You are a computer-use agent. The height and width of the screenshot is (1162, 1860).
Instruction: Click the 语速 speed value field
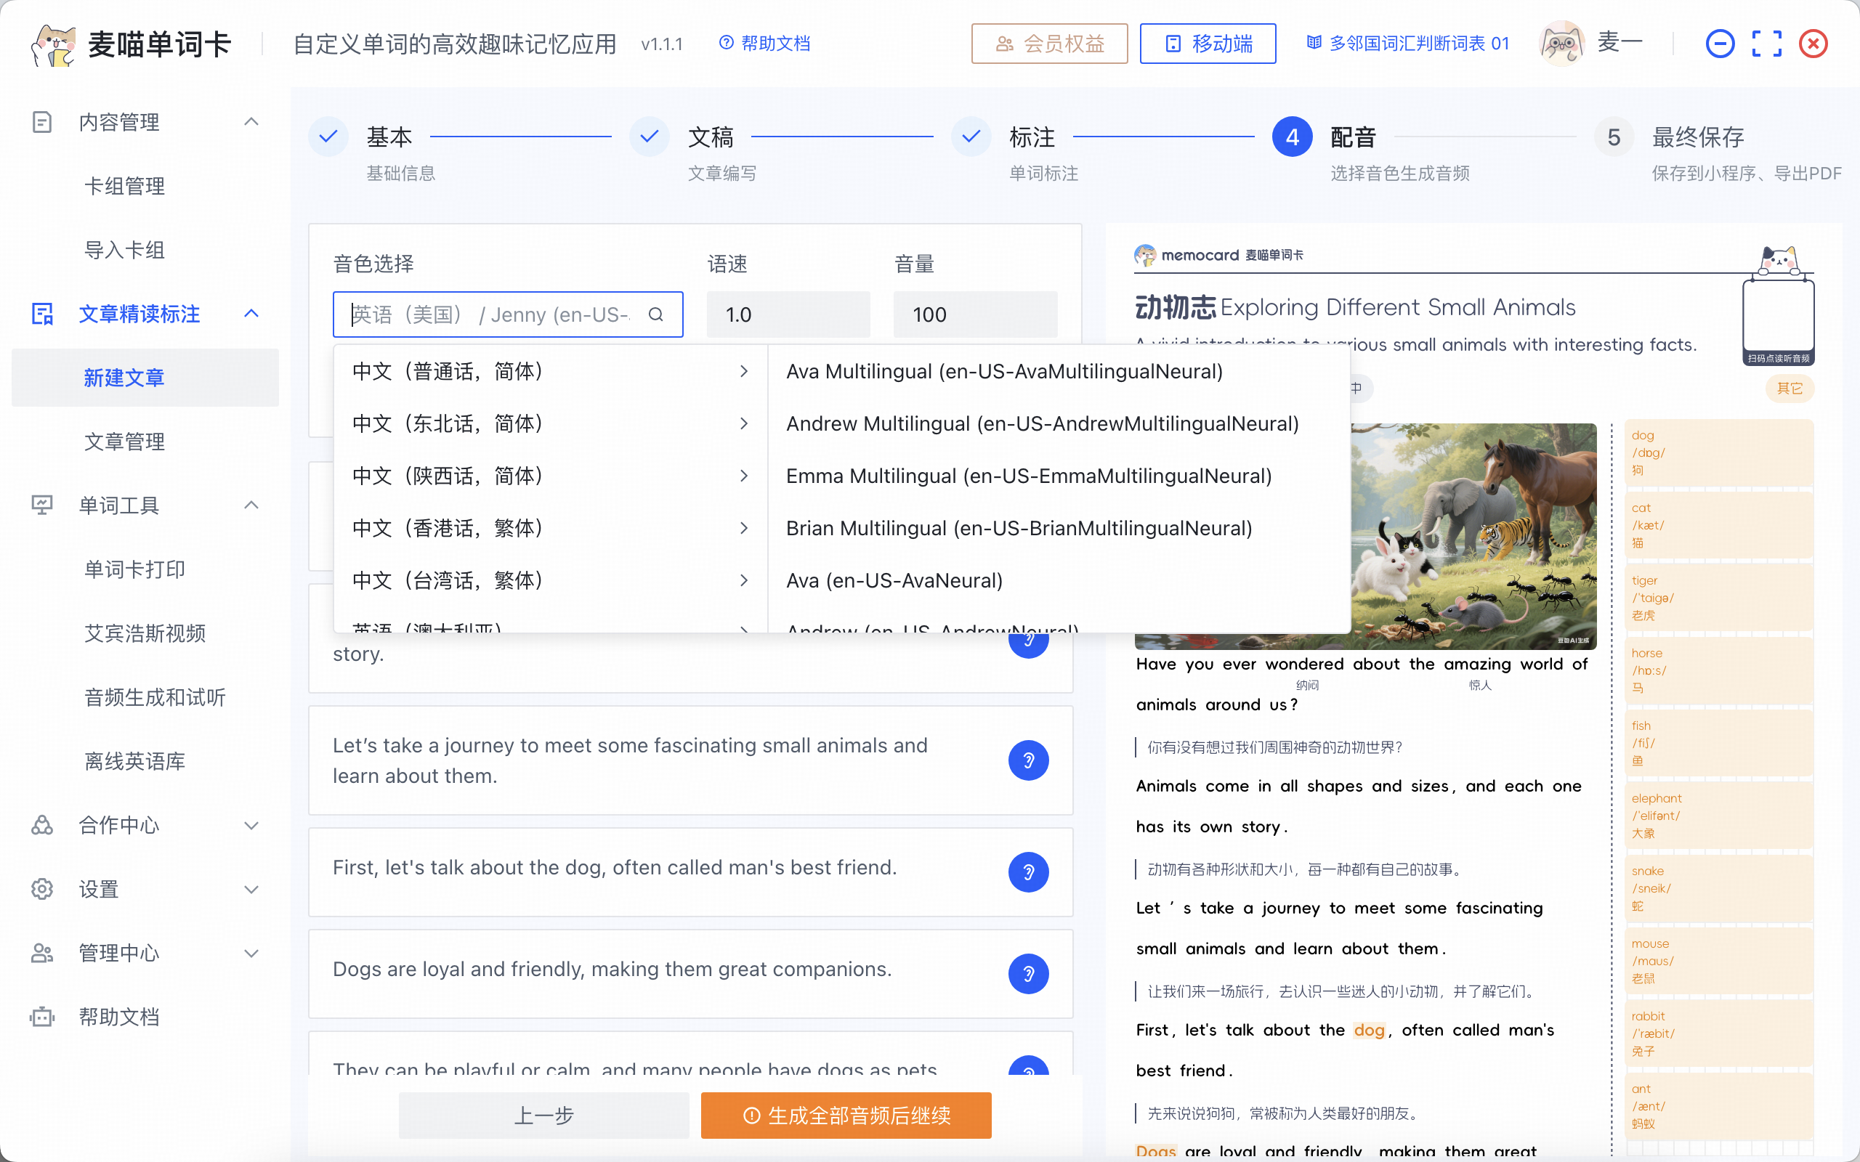(x=788, y=314)
